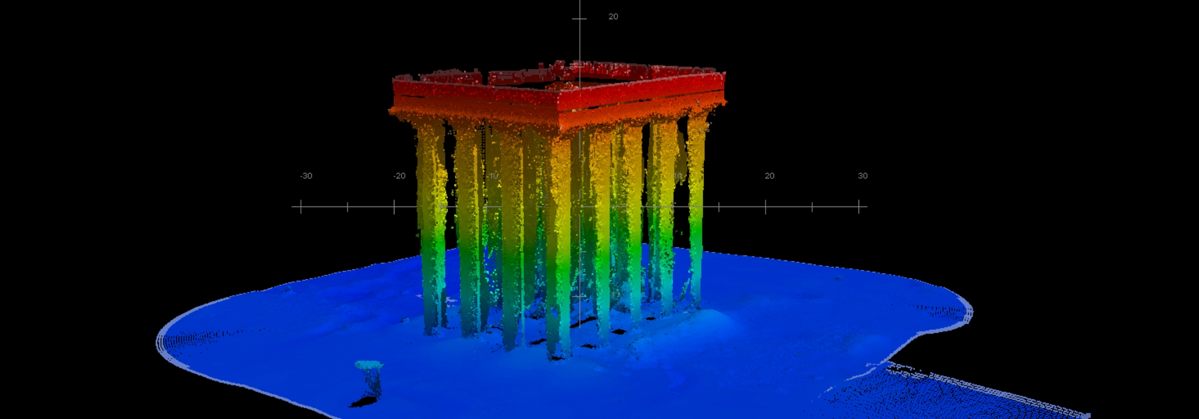Select the leftmost pile of the structure
The height and width of the screenshot is (419, 1199).
(x=429, y=227)
